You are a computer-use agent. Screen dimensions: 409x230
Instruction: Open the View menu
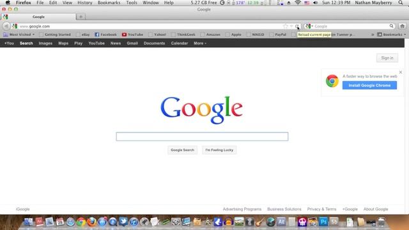pos(67,3)
